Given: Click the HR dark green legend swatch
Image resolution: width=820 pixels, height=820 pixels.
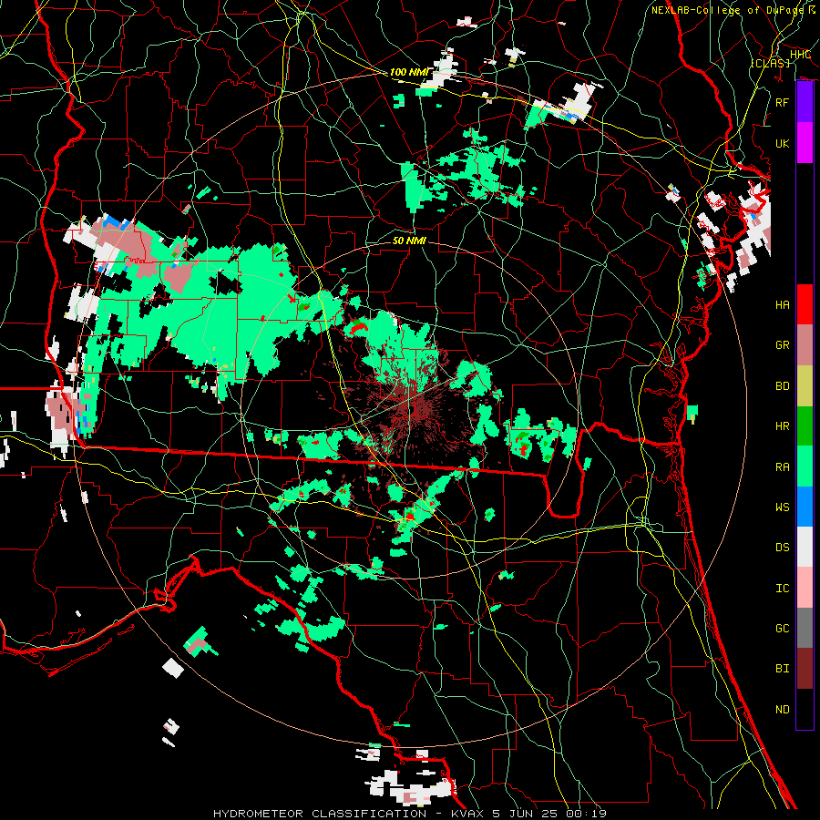Looking at the screenshot, I should tap(805, 426).
